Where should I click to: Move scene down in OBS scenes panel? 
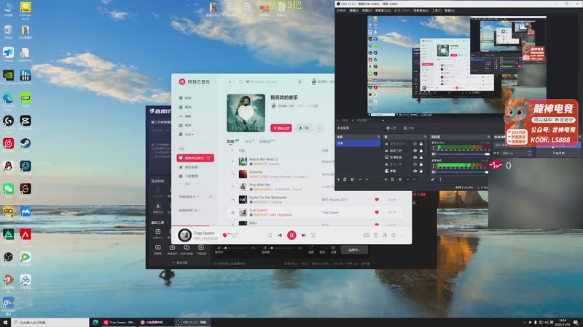click(367, 179)
